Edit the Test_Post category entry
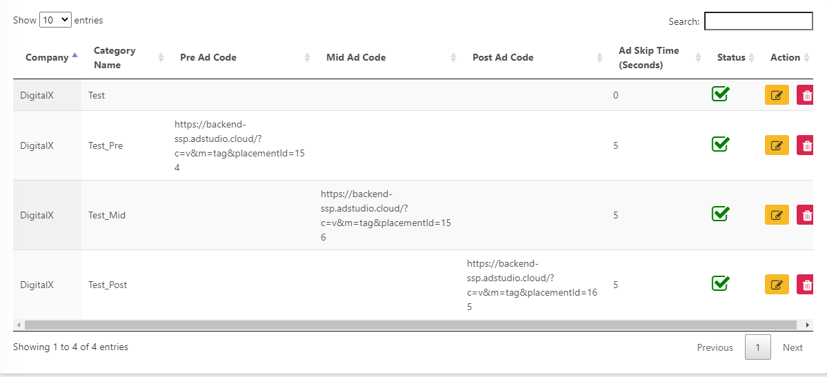 (x=777, y=285)
